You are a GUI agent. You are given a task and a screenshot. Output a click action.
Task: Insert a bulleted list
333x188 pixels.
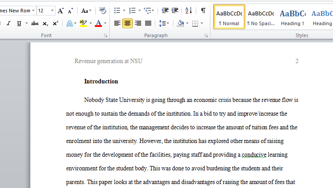117,11
